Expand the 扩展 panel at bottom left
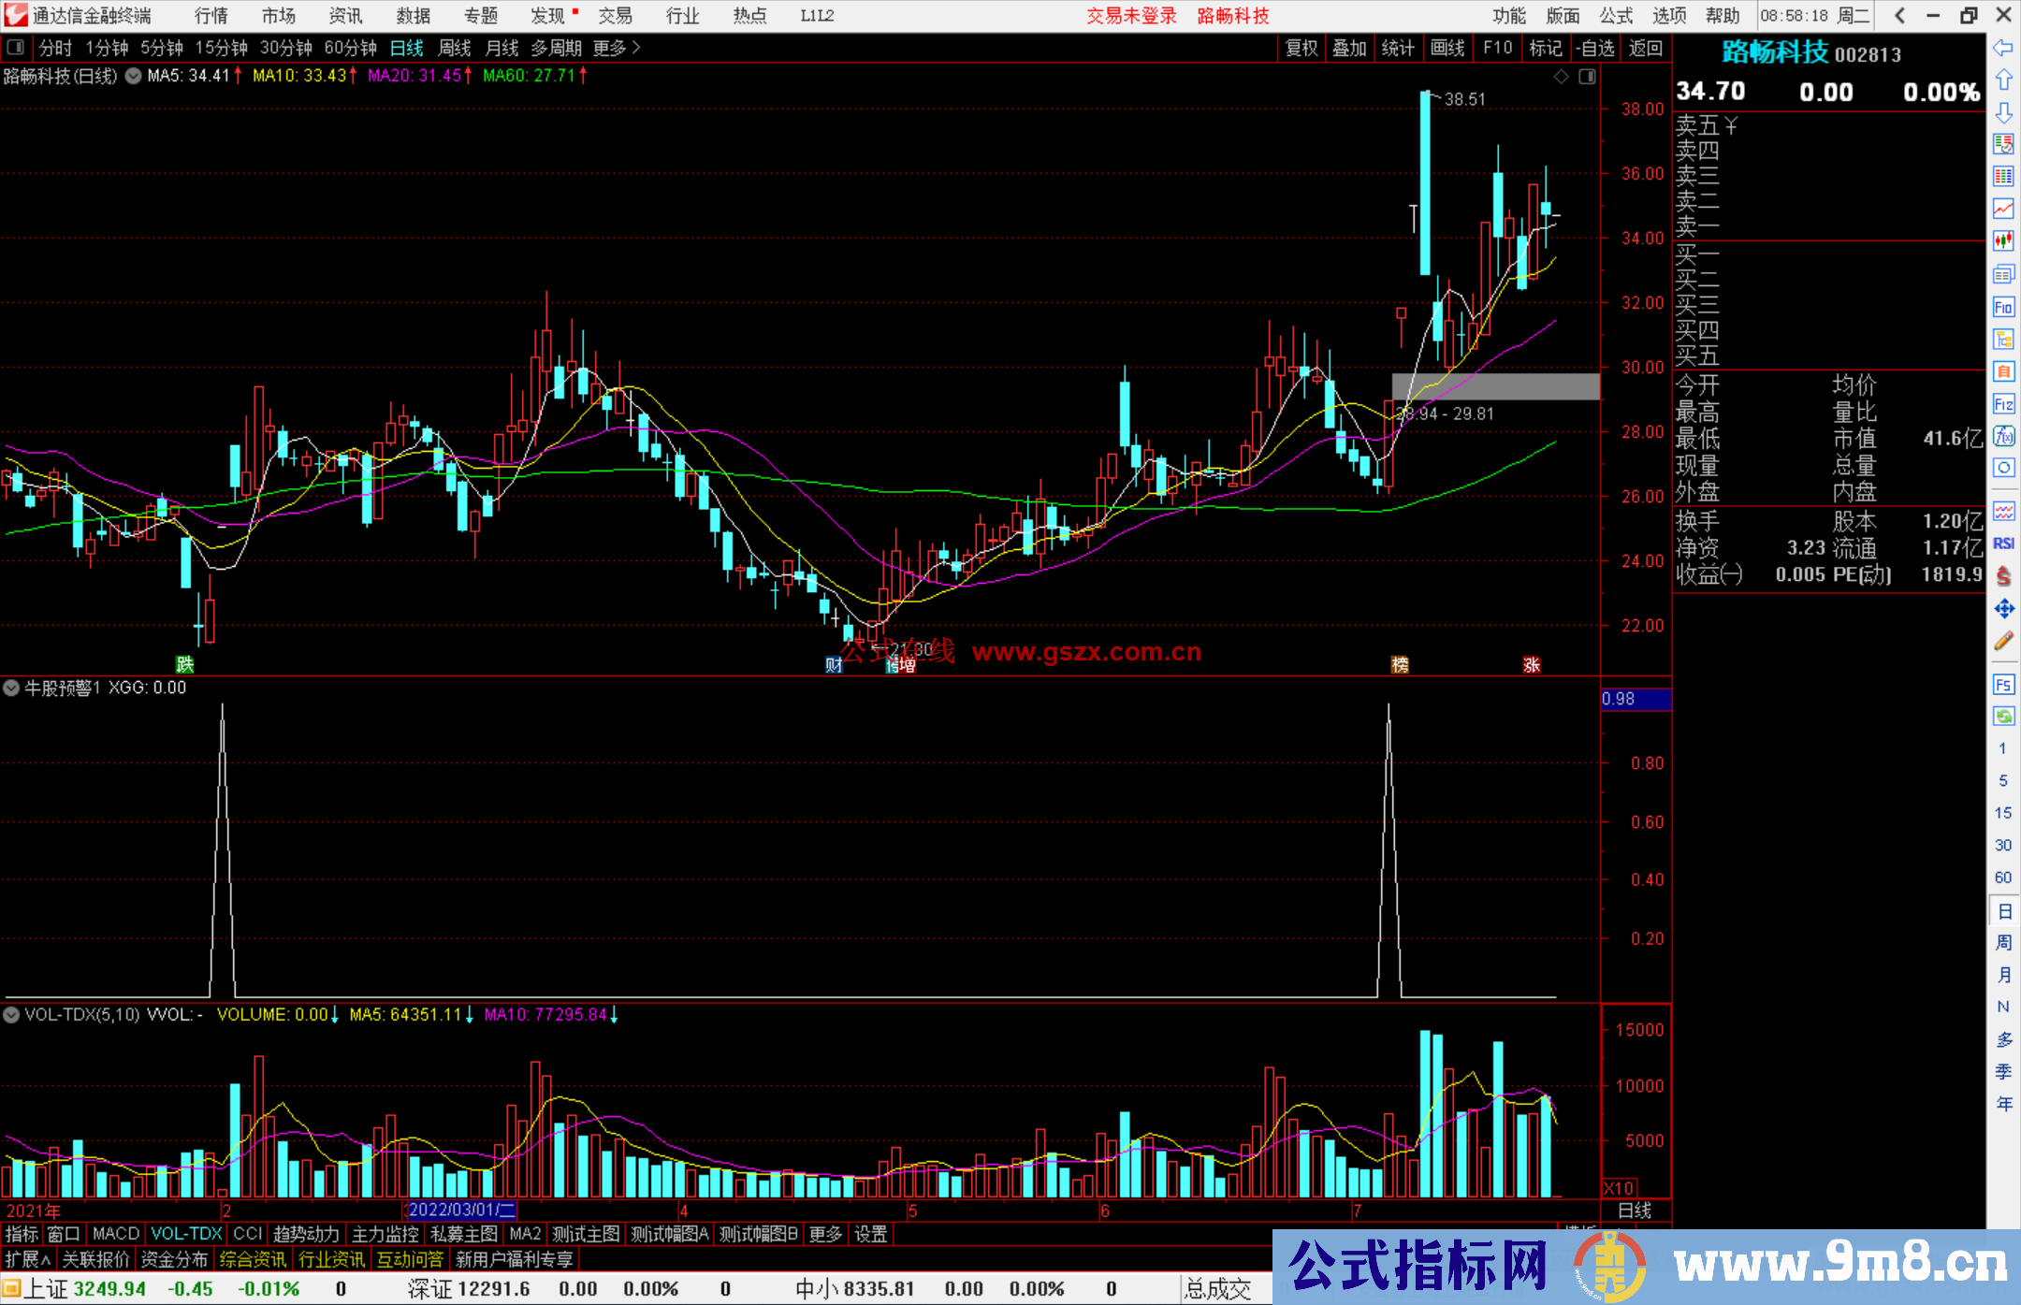The height and width of the screenshot is (1305, 2021). pyautogui.click(x=27, y=1259)
